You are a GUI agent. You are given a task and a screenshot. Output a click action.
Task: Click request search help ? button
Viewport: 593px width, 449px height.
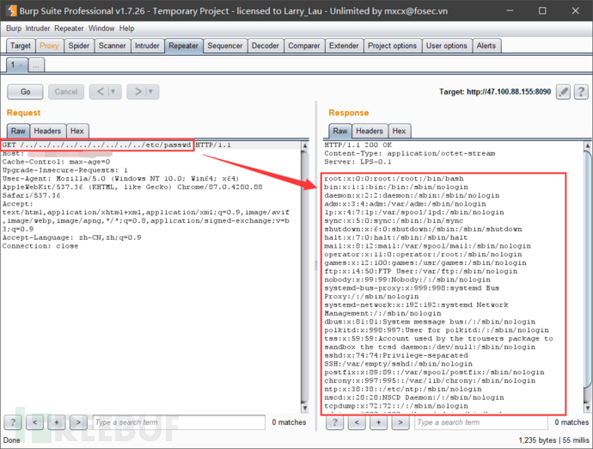pos(13,422)
